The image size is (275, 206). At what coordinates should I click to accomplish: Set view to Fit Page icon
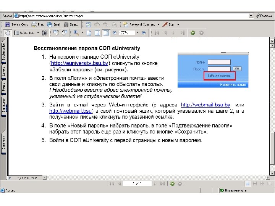coord(97,33)
